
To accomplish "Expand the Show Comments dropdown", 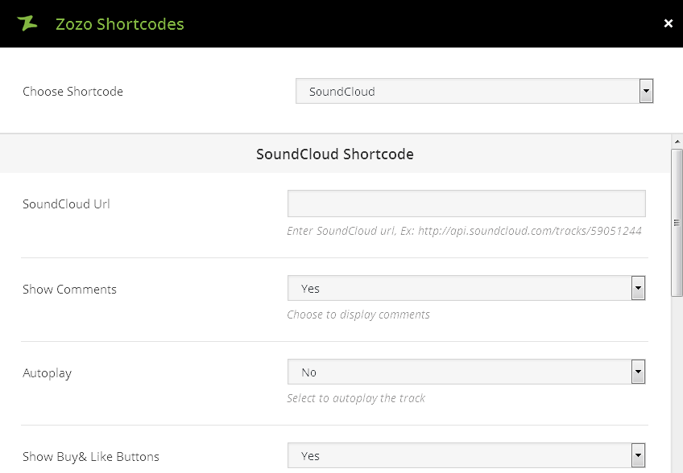I will (466, 288).
